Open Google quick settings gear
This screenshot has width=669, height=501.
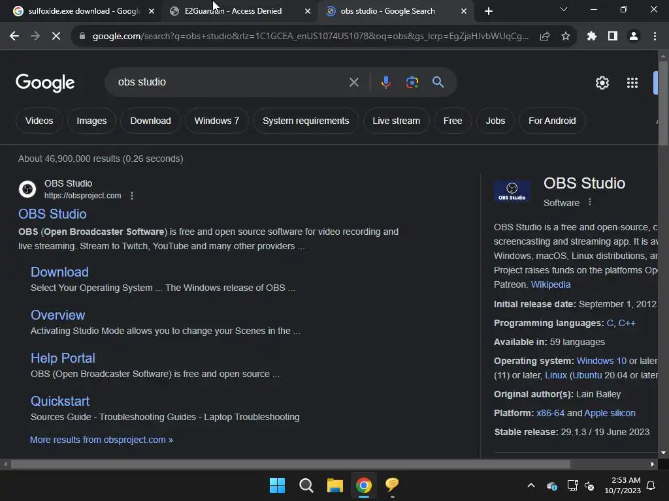click(602, 83)
